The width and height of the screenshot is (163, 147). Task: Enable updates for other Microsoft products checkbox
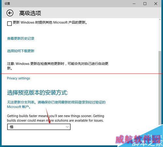tap(9, 24)
